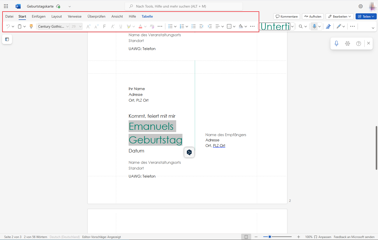Click the Word logo icon
Viewport: 378px width, 240px height.
click(18, 6)
